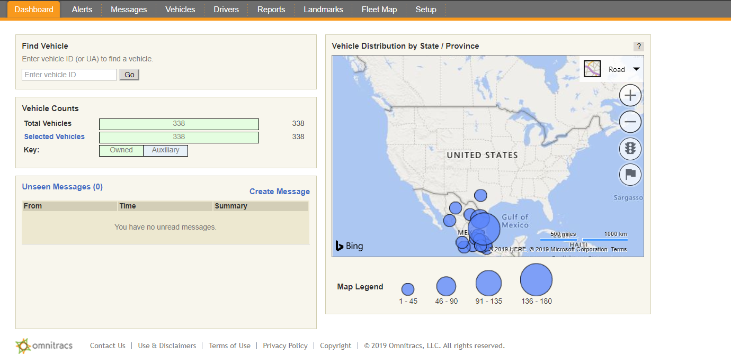Click the Unseen Messages (0) heading link
Image resolution: width=731 pixels, height=355 pixels.
(62, 187)
